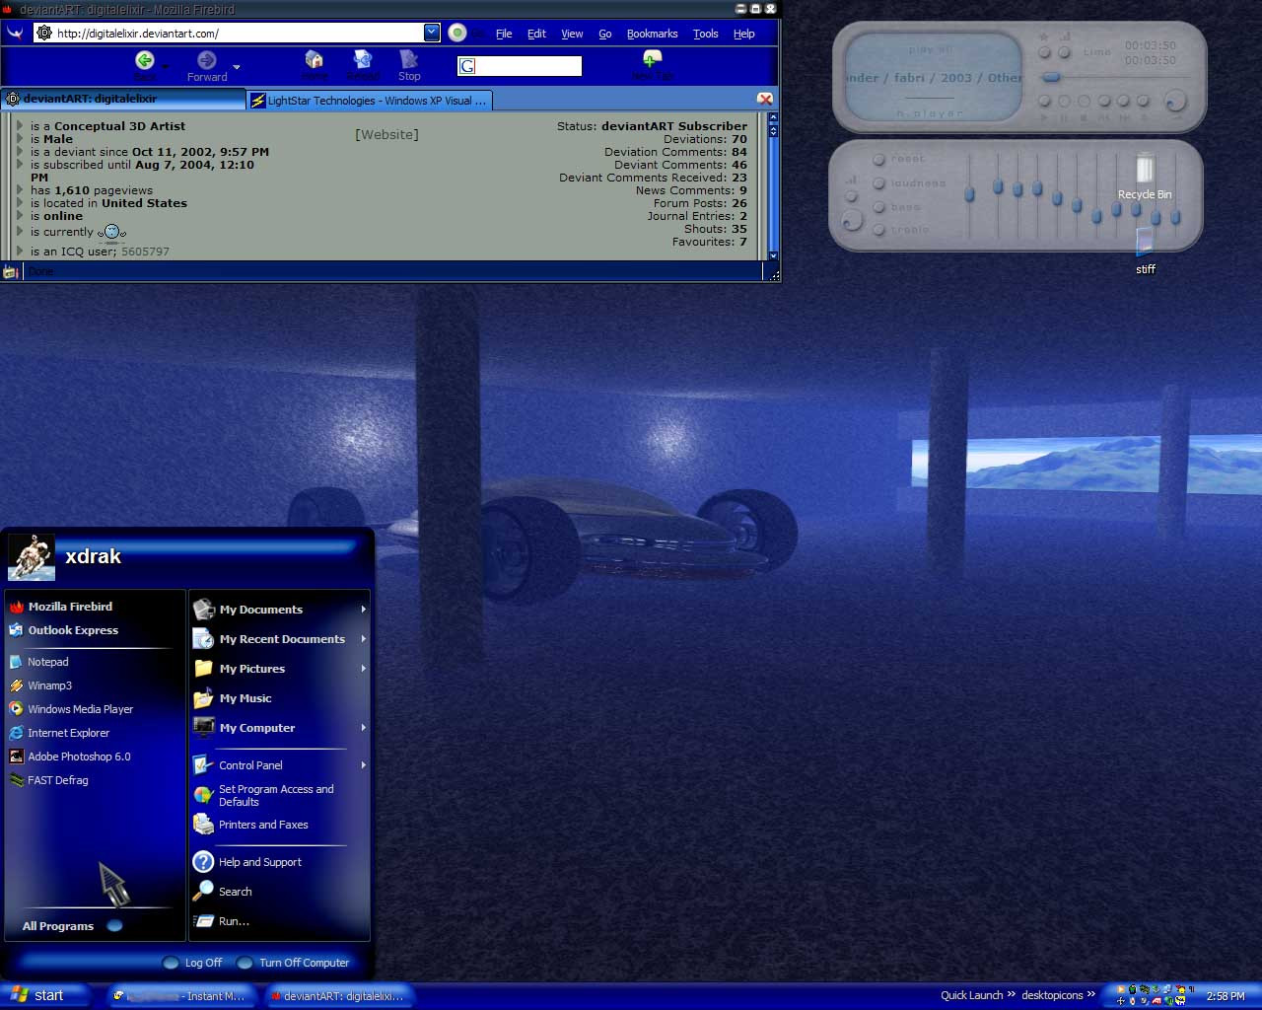This screenshot has height=1010, width=1262.
Task: Click Turn Off Computer button
Action: click(x=294, y=963)
